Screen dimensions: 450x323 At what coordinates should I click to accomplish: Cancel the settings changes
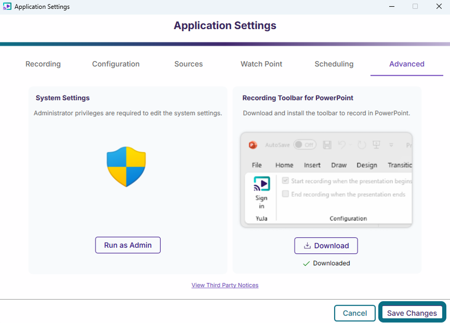click(x=355, y=313)
